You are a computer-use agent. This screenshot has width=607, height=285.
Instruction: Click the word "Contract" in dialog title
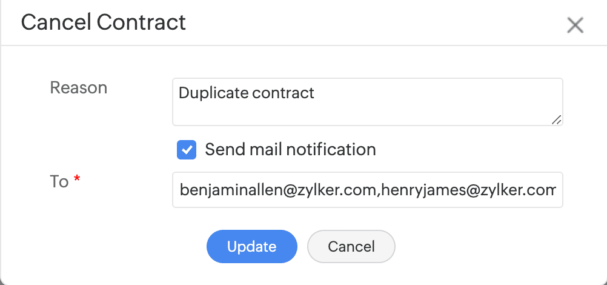141,22
